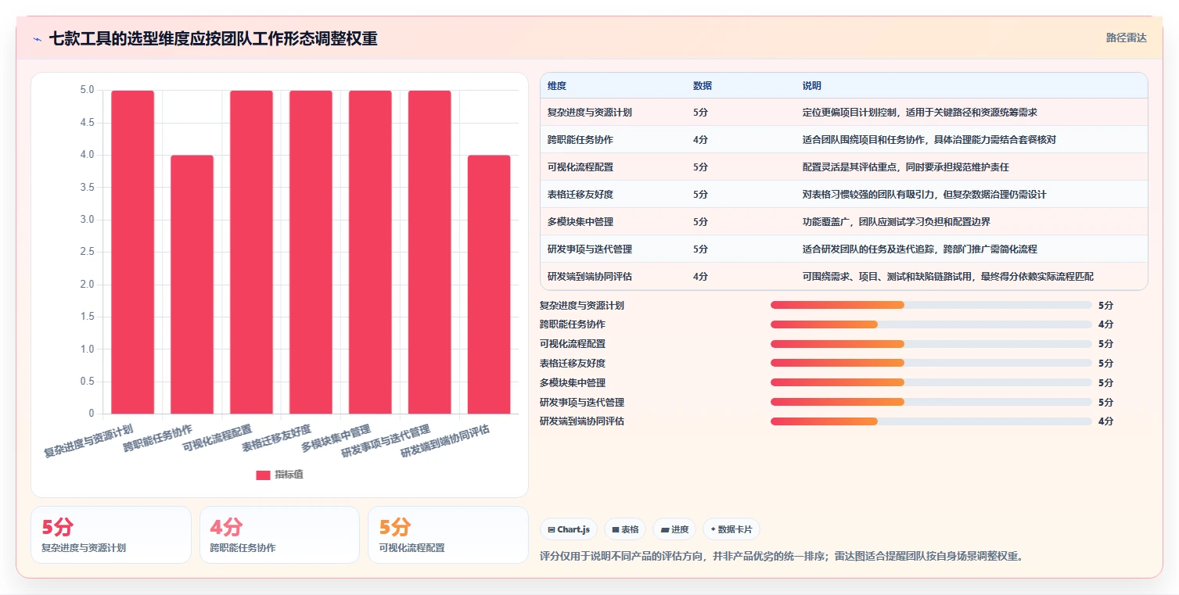Click the 研发端到端协同评估 bar in the chart

pos(489,285)
